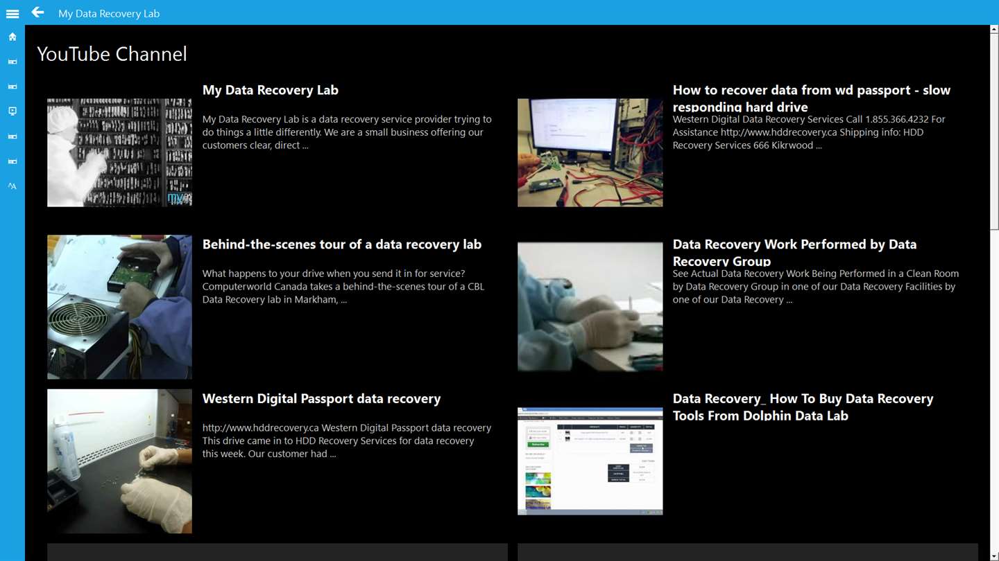
Task: Open the Home section from the sidebar
Action: coord(12,37)
